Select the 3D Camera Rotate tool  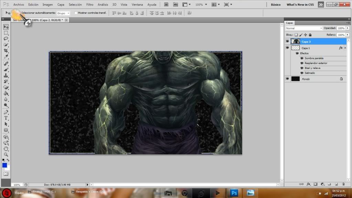pos(6,143)
